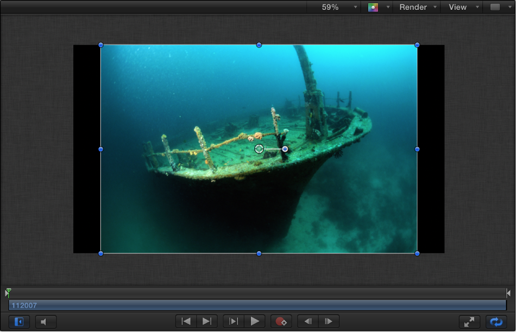Click the Go to Start of Project button
Viewport: 516px width, 332px height.
point(186,321)
